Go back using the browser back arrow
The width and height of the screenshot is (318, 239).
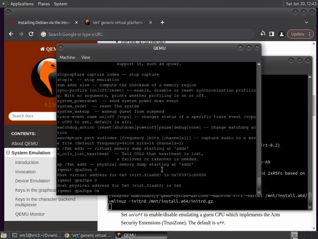coord(11,34)
